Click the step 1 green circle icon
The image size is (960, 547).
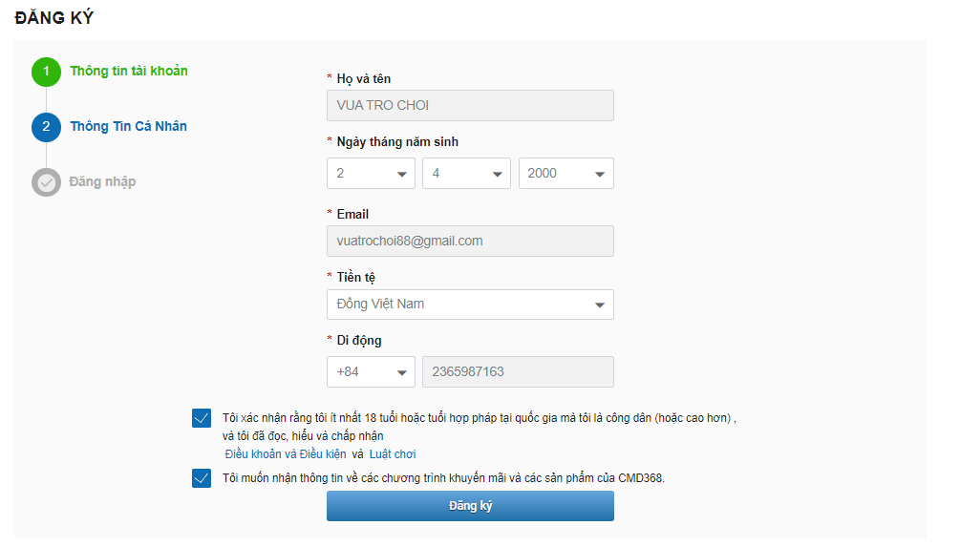[46, 72]
